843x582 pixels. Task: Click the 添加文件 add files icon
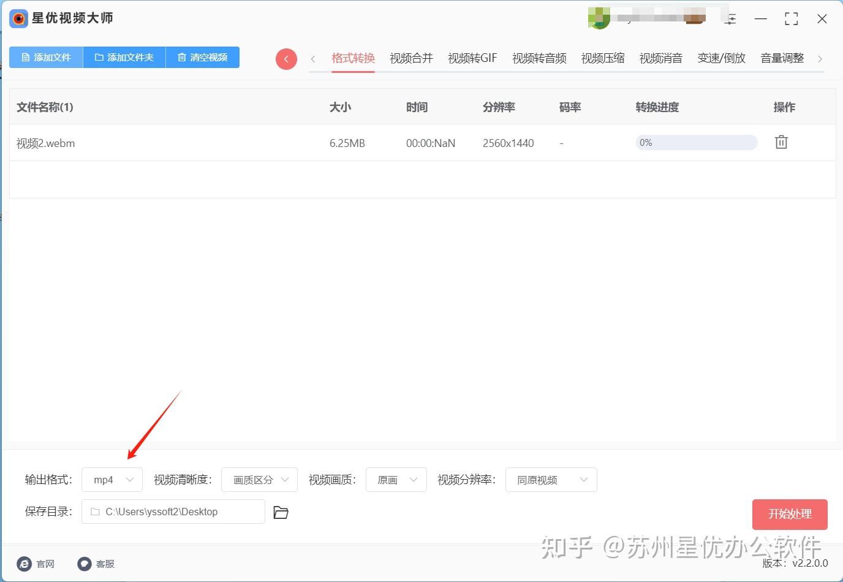[x=25, y=57]
